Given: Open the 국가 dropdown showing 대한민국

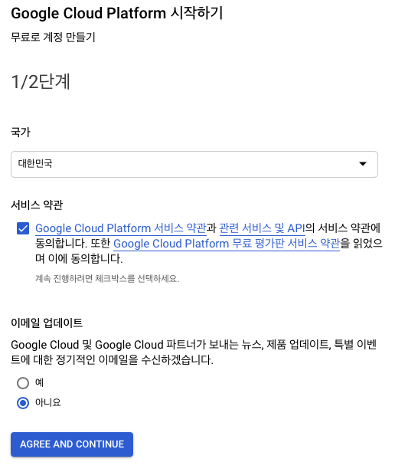Looking at the screenshot, I should [x=194, y=164].
